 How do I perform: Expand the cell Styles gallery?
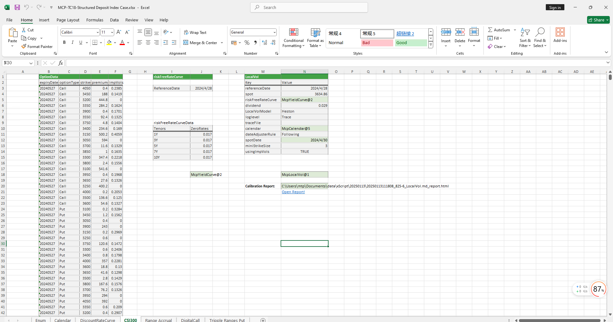point(431,45)
